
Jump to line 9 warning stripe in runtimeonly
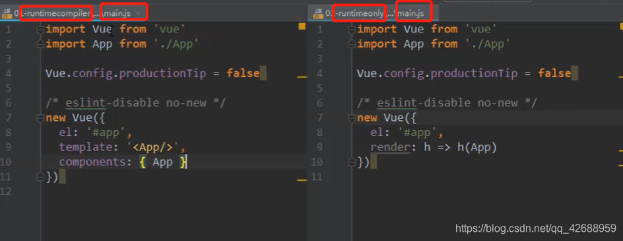coord(620,151)
